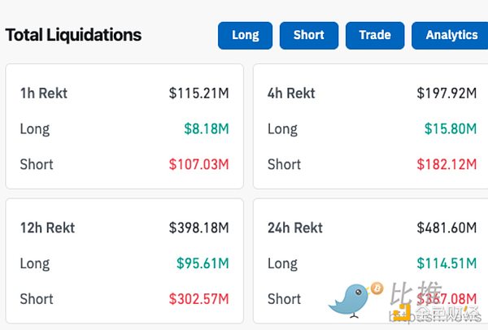Open the Long liquidations view
This screenshot has width=488, height=330.
[245, 35]
